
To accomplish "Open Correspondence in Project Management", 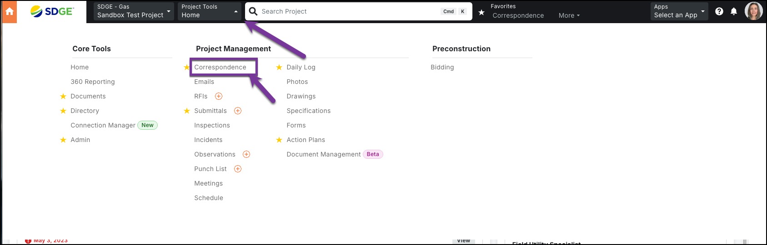I will pyautogui.click(x=220, y=67).
